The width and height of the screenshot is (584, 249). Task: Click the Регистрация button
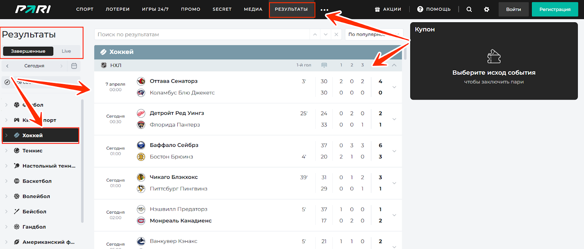(555, 9)
